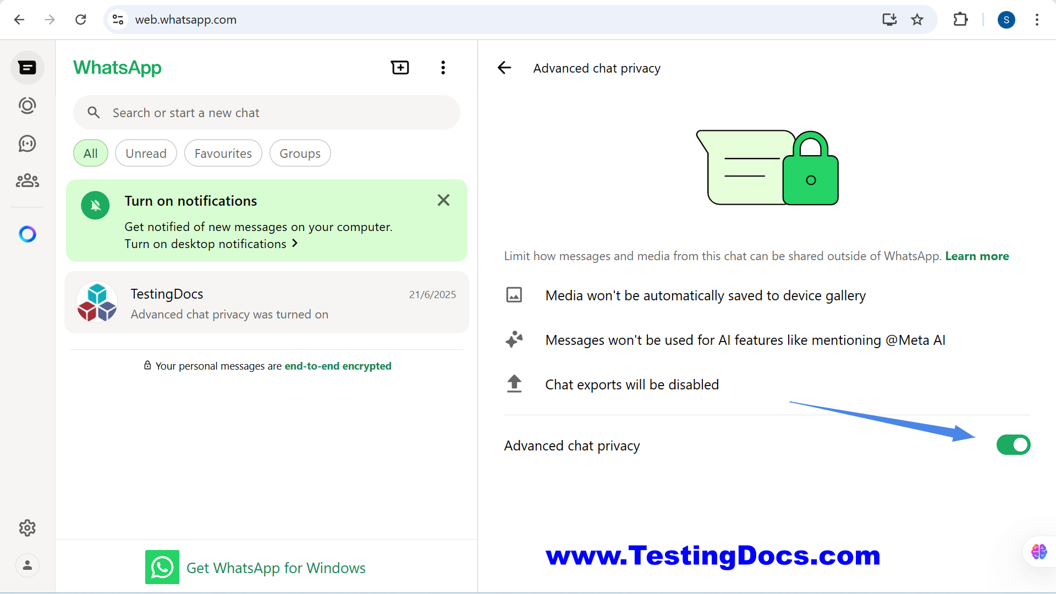
Task: Open the Channels icon in the sidebar
Action: click(x=28, y=144)
